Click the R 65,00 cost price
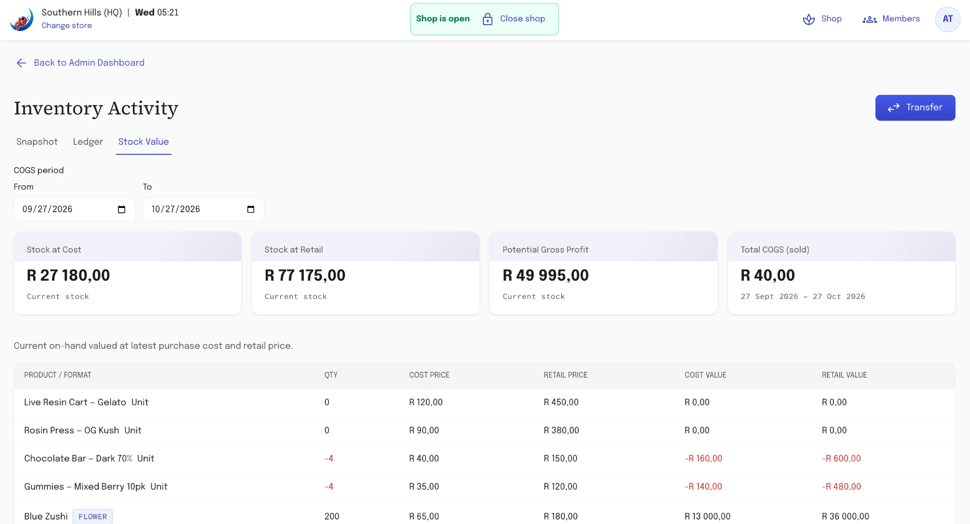970x524 pixels. click(x=424, y=517)
